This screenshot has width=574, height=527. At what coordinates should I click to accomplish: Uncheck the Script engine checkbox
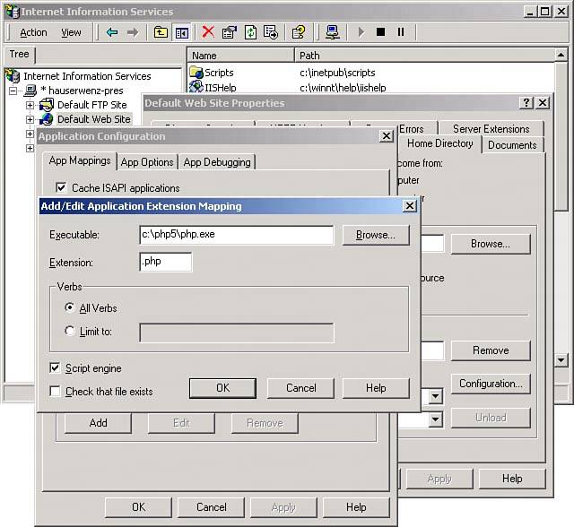click(x=56, y=368)
